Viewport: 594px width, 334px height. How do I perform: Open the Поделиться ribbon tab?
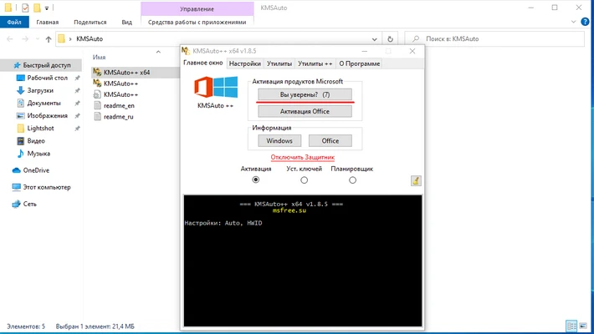90,22
